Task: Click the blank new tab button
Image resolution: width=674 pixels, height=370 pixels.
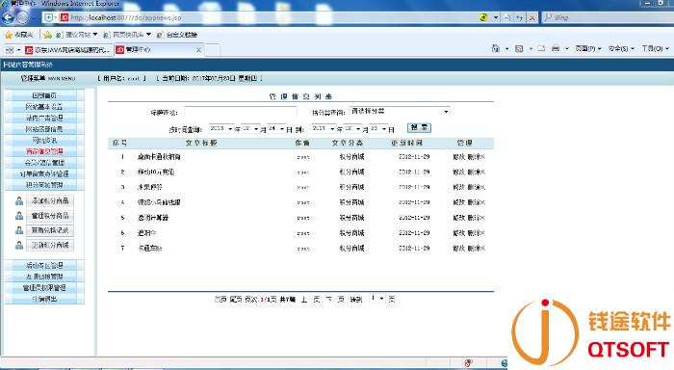Action: tap(213, 50)
